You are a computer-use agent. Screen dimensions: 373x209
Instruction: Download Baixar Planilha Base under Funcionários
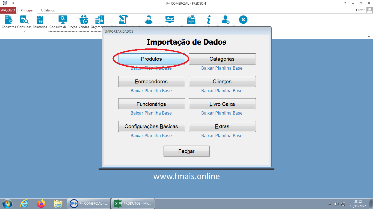[151, 113]
